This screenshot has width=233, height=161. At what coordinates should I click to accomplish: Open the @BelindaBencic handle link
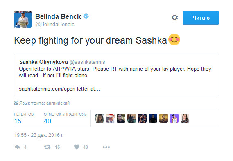[55, 24]
